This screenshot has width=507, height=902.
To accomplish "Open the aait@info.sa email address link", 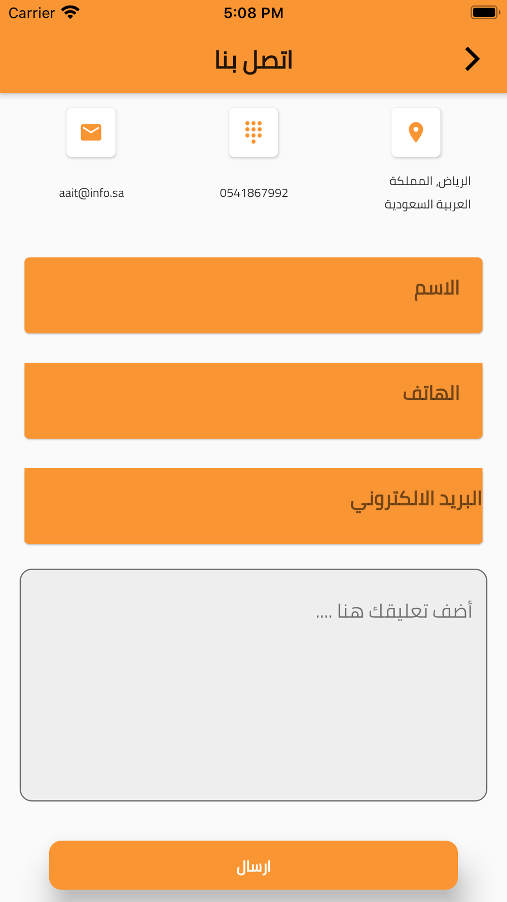I will (91, 193).
